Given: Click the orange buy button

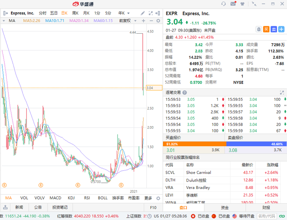Looking at the screenshot, I should 266,29.
